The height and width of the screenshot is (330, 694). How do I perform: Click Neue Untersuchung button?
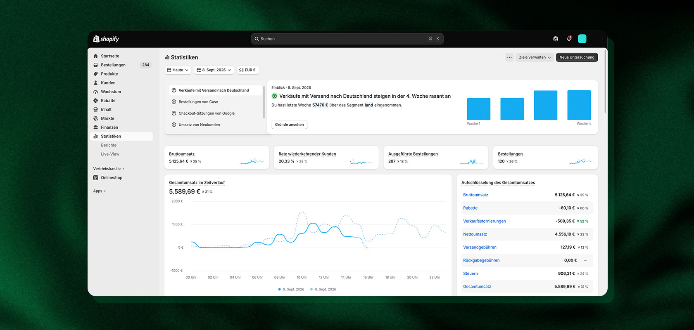click(577, 57)
